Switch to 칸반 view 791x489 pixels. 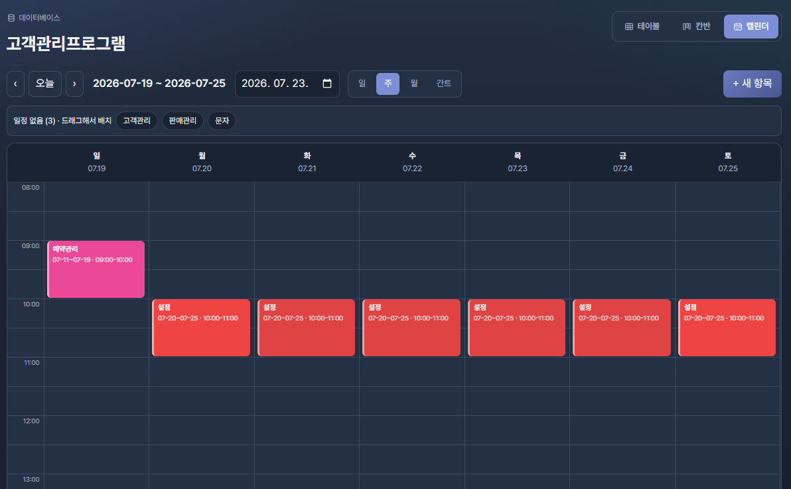pyautogui.click(x=696, y=27)
